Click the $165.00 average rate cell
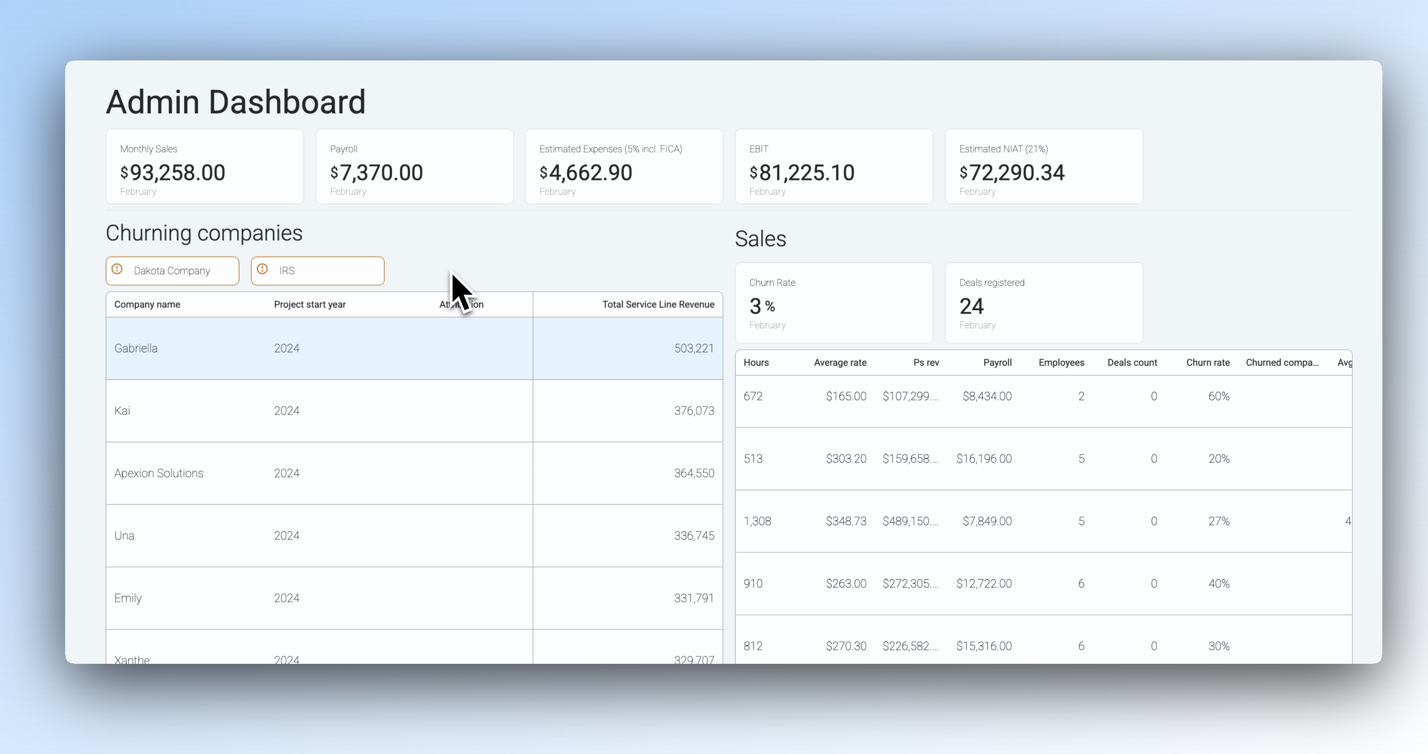Screen dimensions: 1428x754 coord(846,397)
